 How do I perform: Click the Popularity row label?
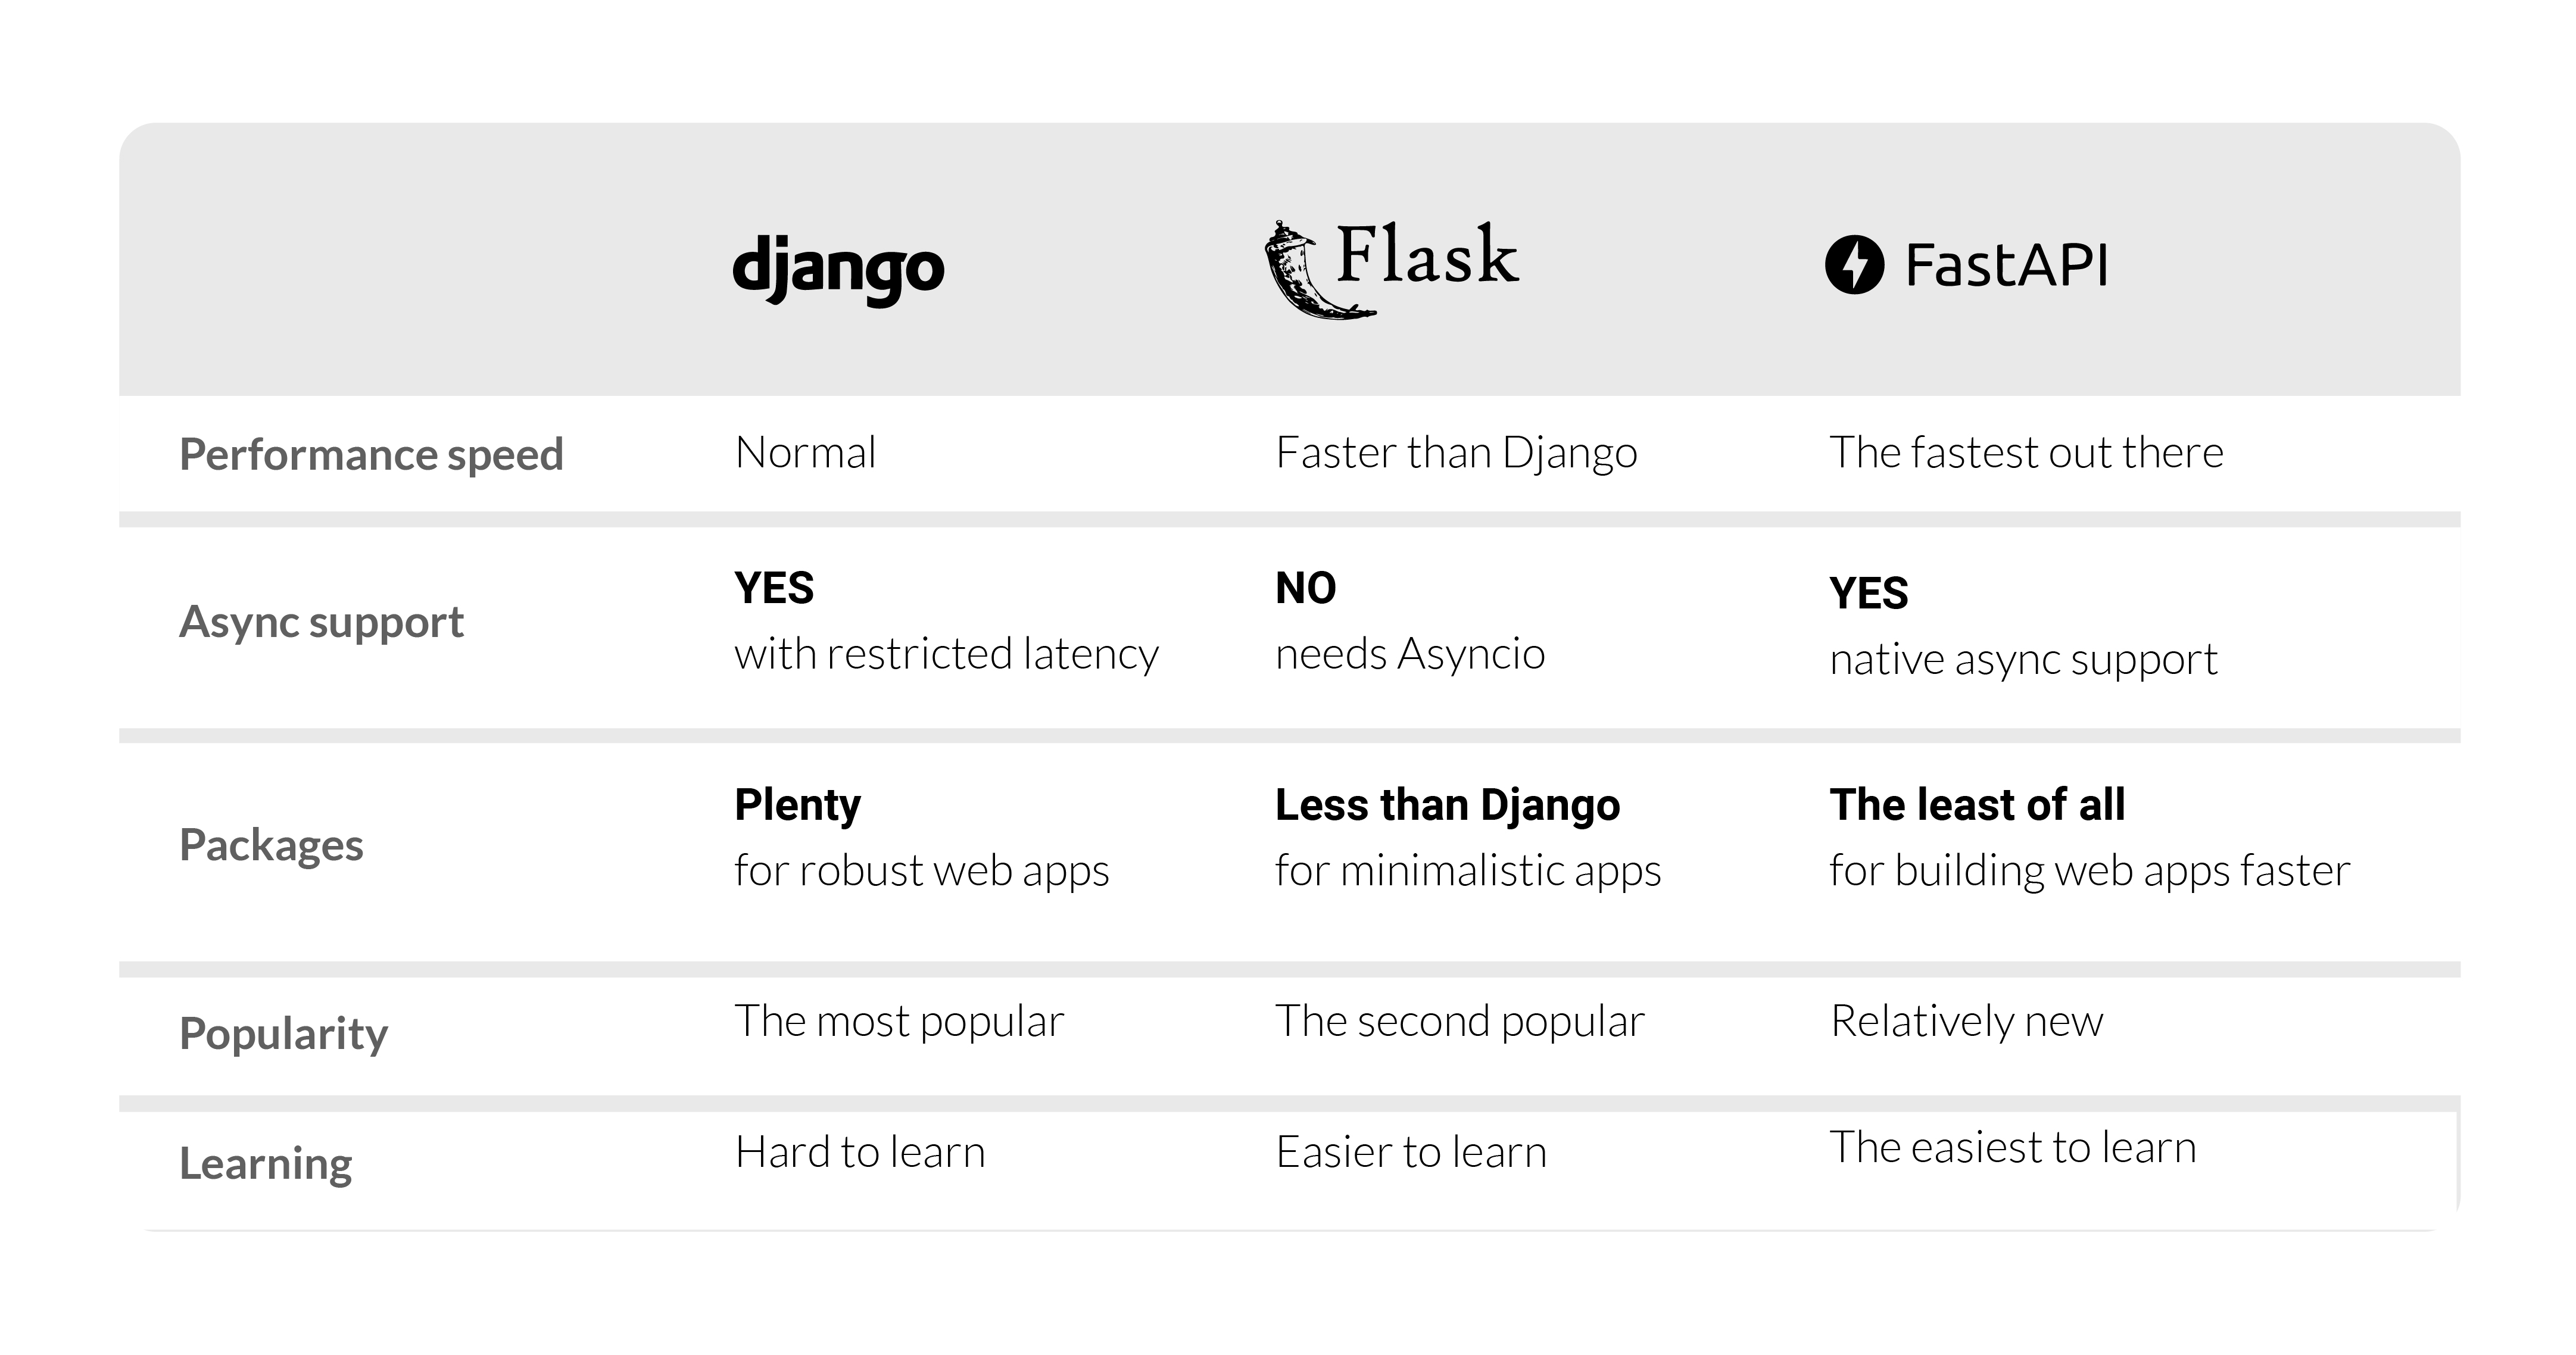coord(283,1033)
